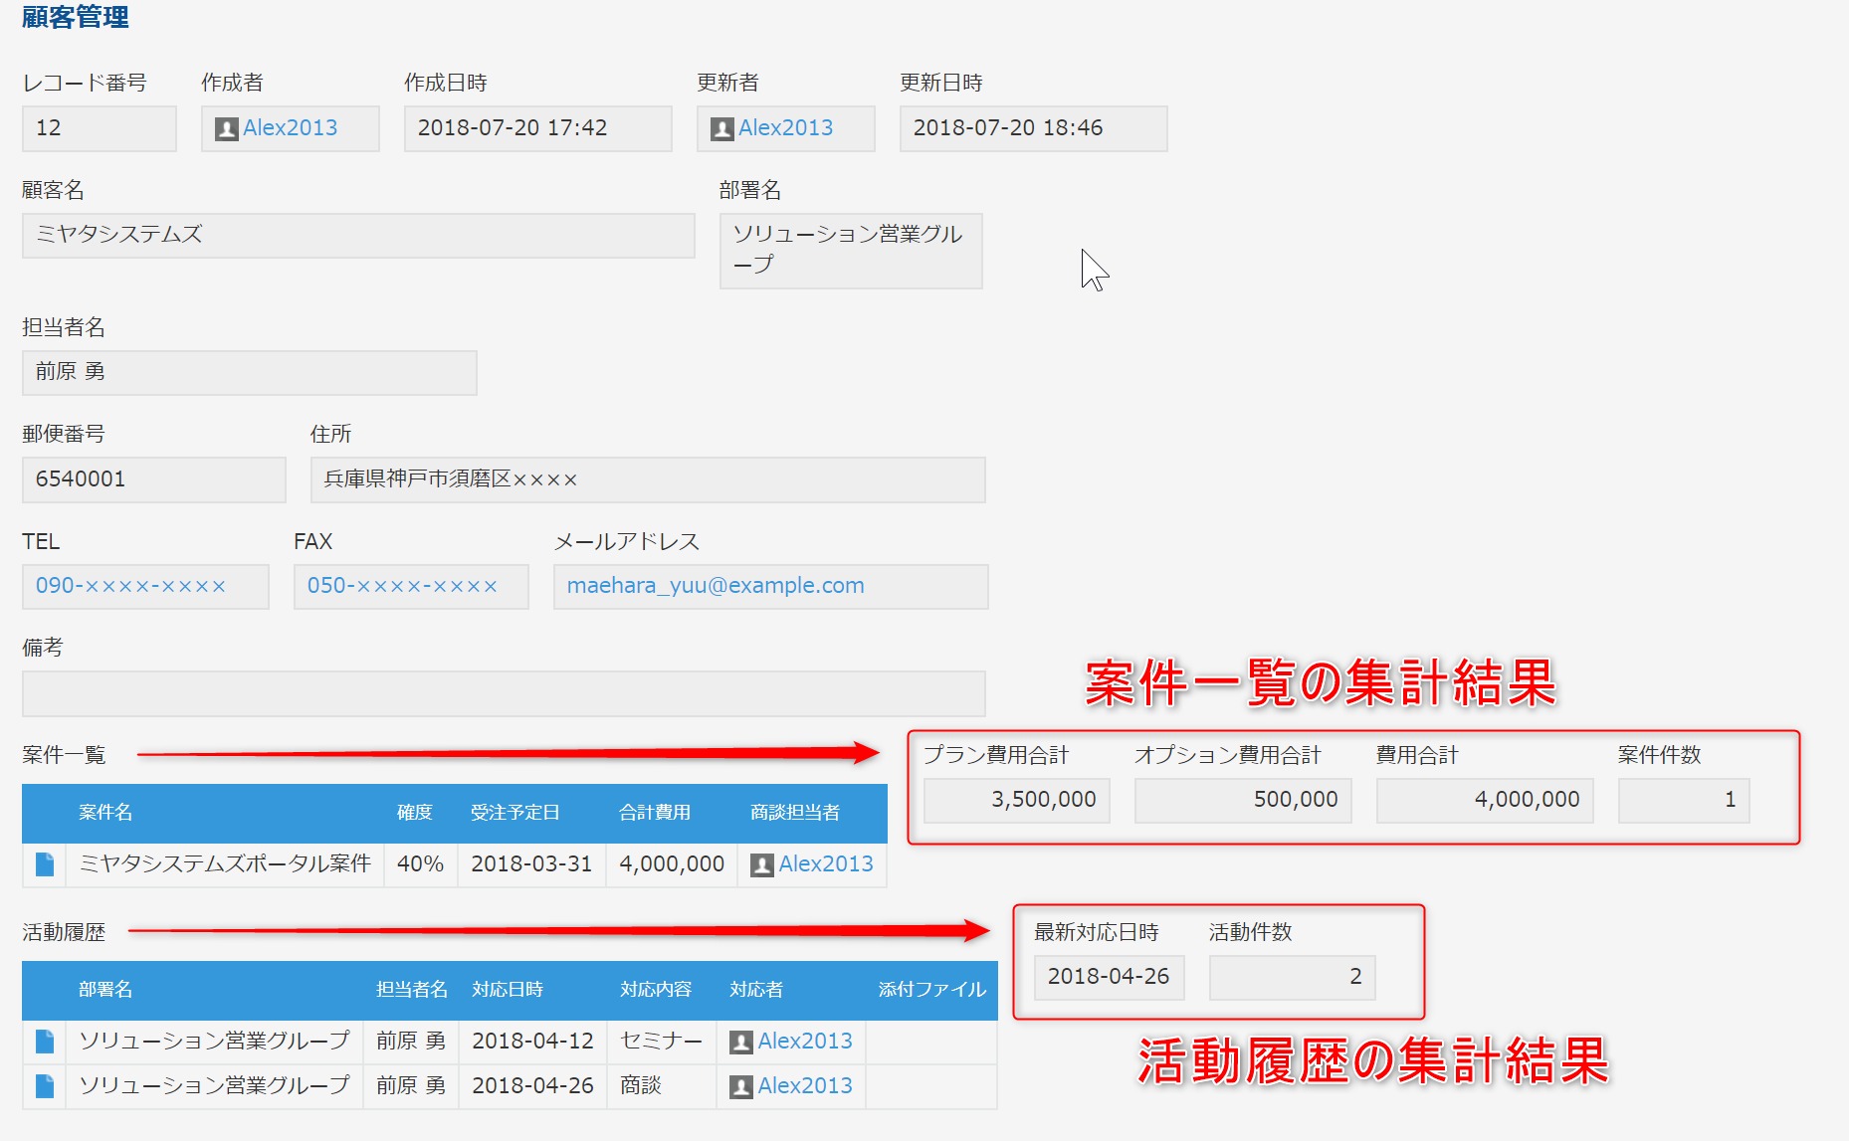Open the record icon of the セミナー activity row
This screenshot has height=1141, width=1849.
click(44, 1041)
